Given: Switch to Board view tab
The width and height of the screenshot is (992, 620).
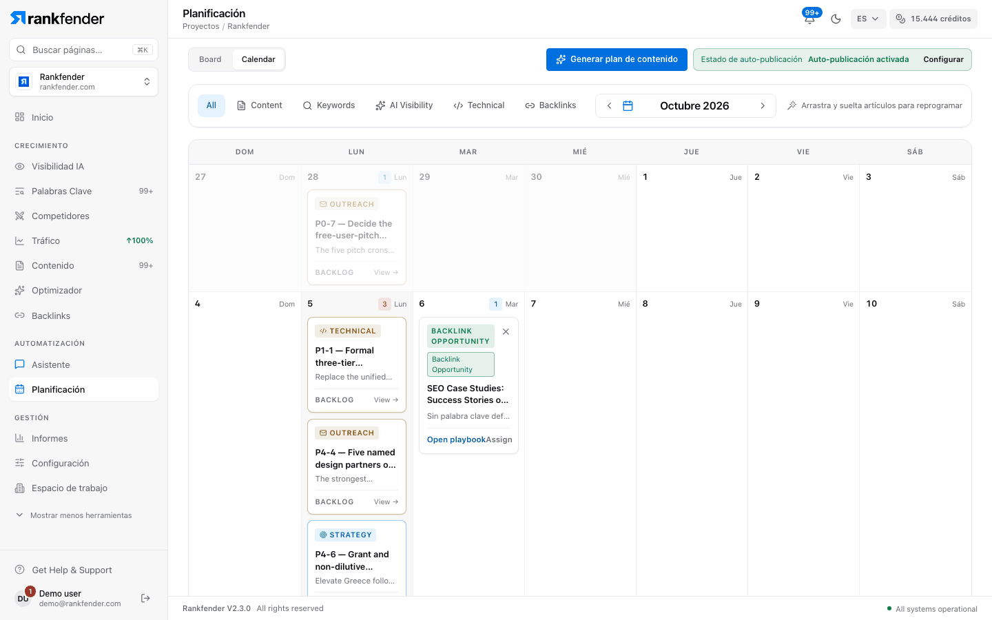Looking at the screenshot, I should pyautogui.click(x=210, y=59).
